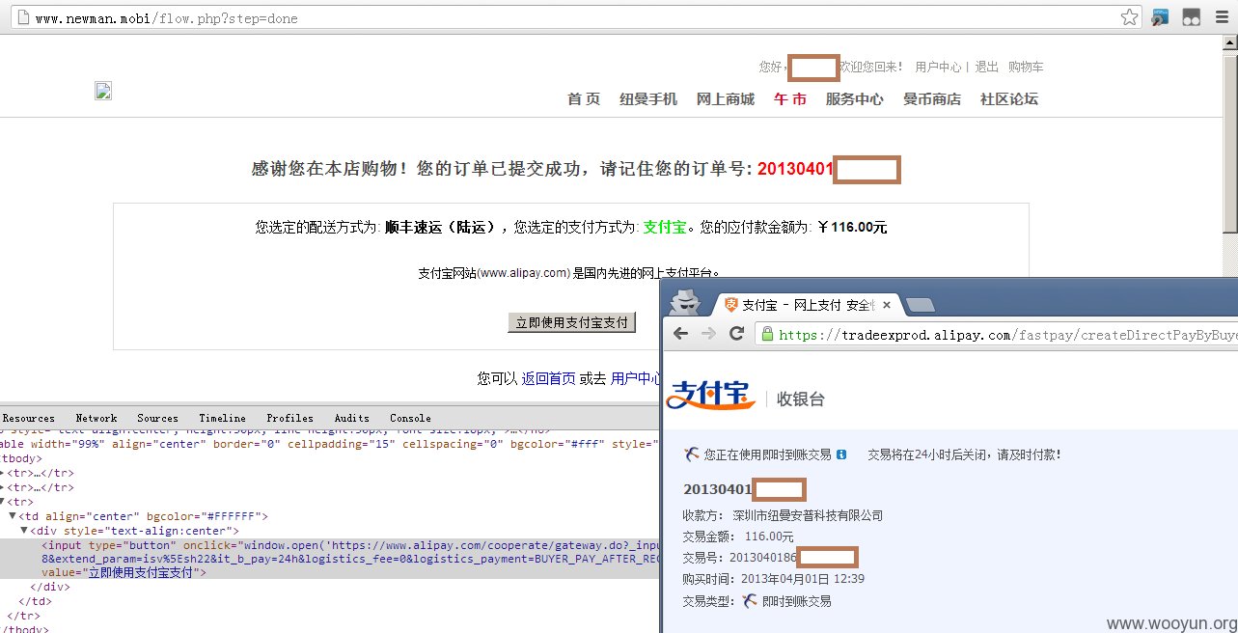Open 网上商城 in the navigation bar
The image size is (1238, 633).
tap(726, 99)
